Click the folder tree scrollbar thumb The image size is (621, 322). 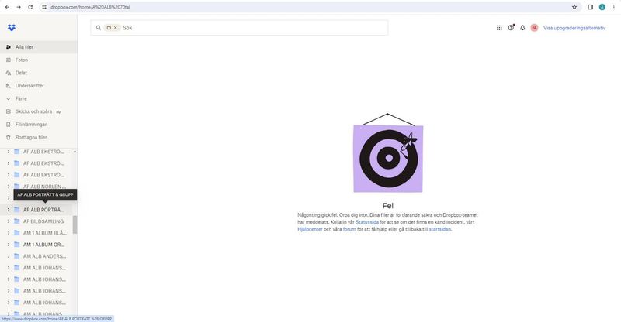[x=75, y=224]
